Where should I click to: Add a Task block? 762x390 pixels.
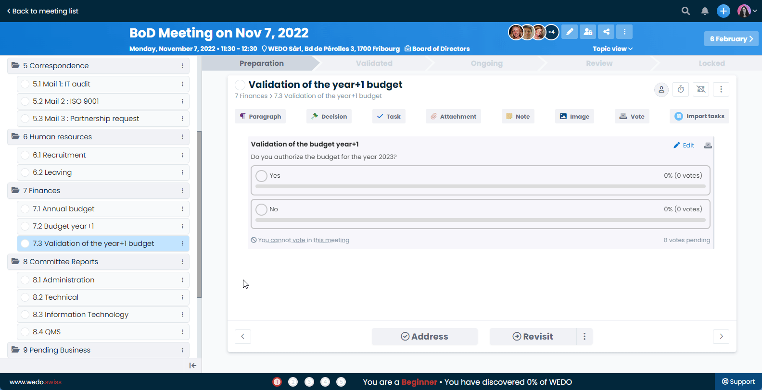389,116
